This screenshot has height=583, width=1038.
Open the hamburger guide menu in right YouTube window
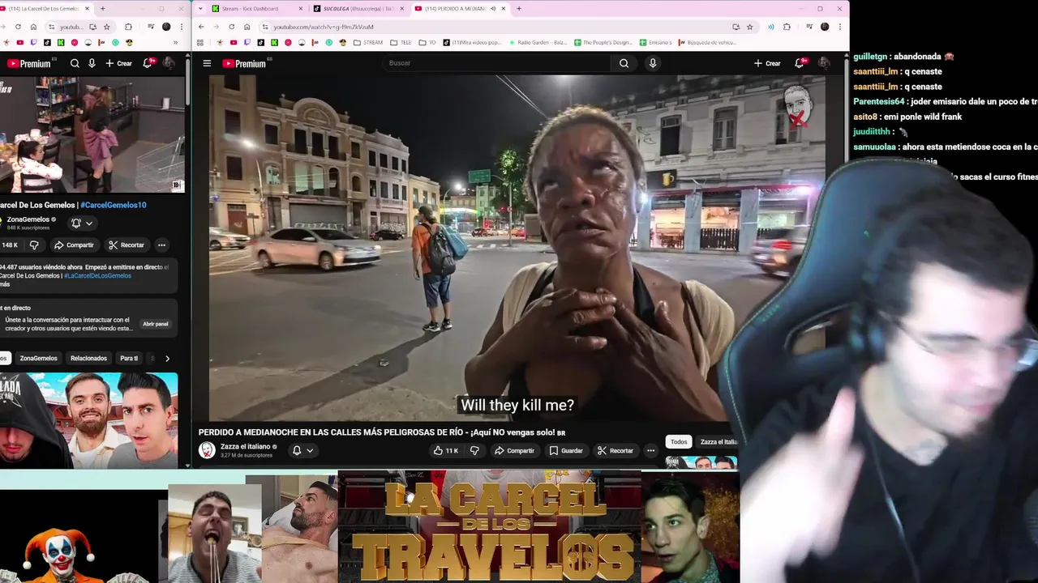coord(207,63)
